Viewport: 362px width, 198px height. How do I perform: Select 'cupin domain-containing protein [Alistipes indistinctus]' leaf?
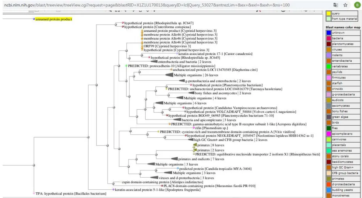[163, 182]
